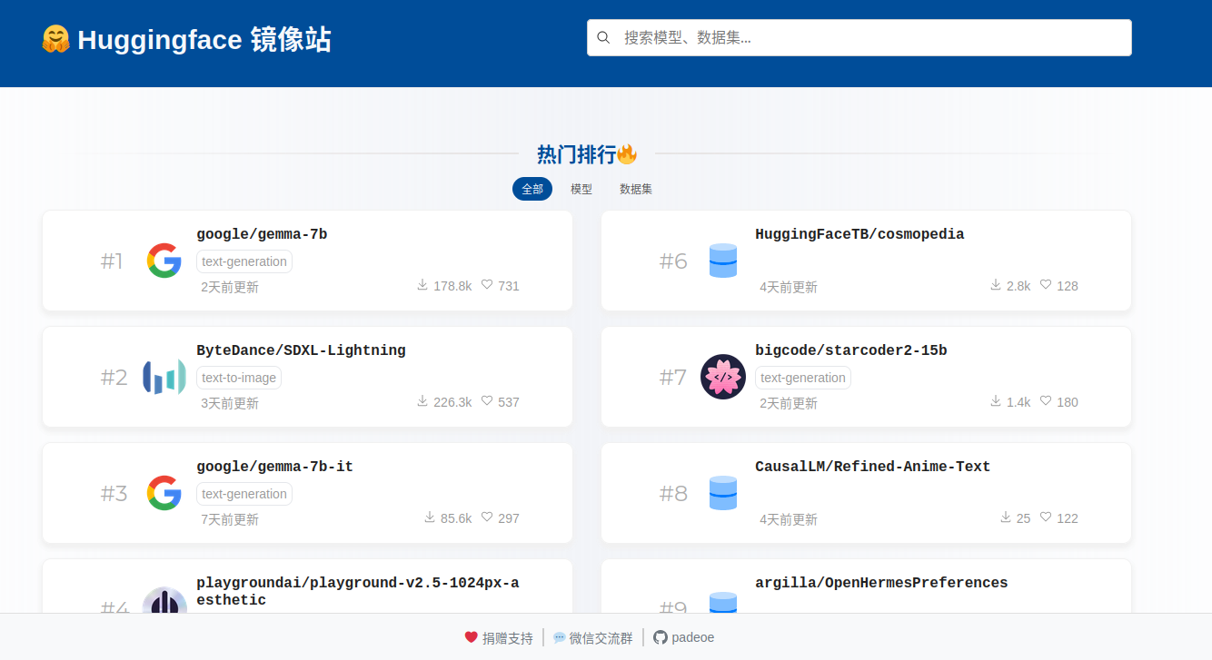
Task: Click the GitHub icon in footer
Action: [661, 637]
